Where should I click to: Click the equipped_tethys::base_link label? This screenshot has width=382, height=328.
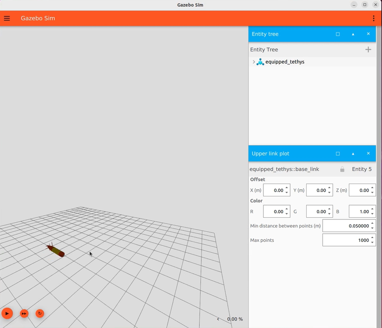click(x=284, y=169)
